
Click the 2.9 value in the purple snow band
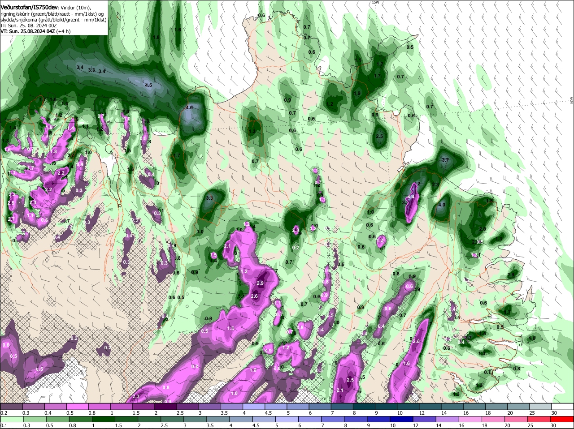pyautogui.click(x=260, y=283)
